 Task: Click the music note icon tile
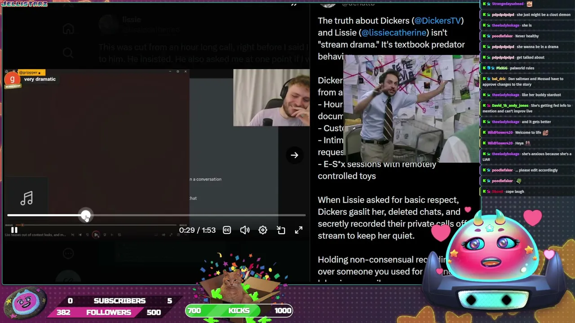tap(27, 198)
